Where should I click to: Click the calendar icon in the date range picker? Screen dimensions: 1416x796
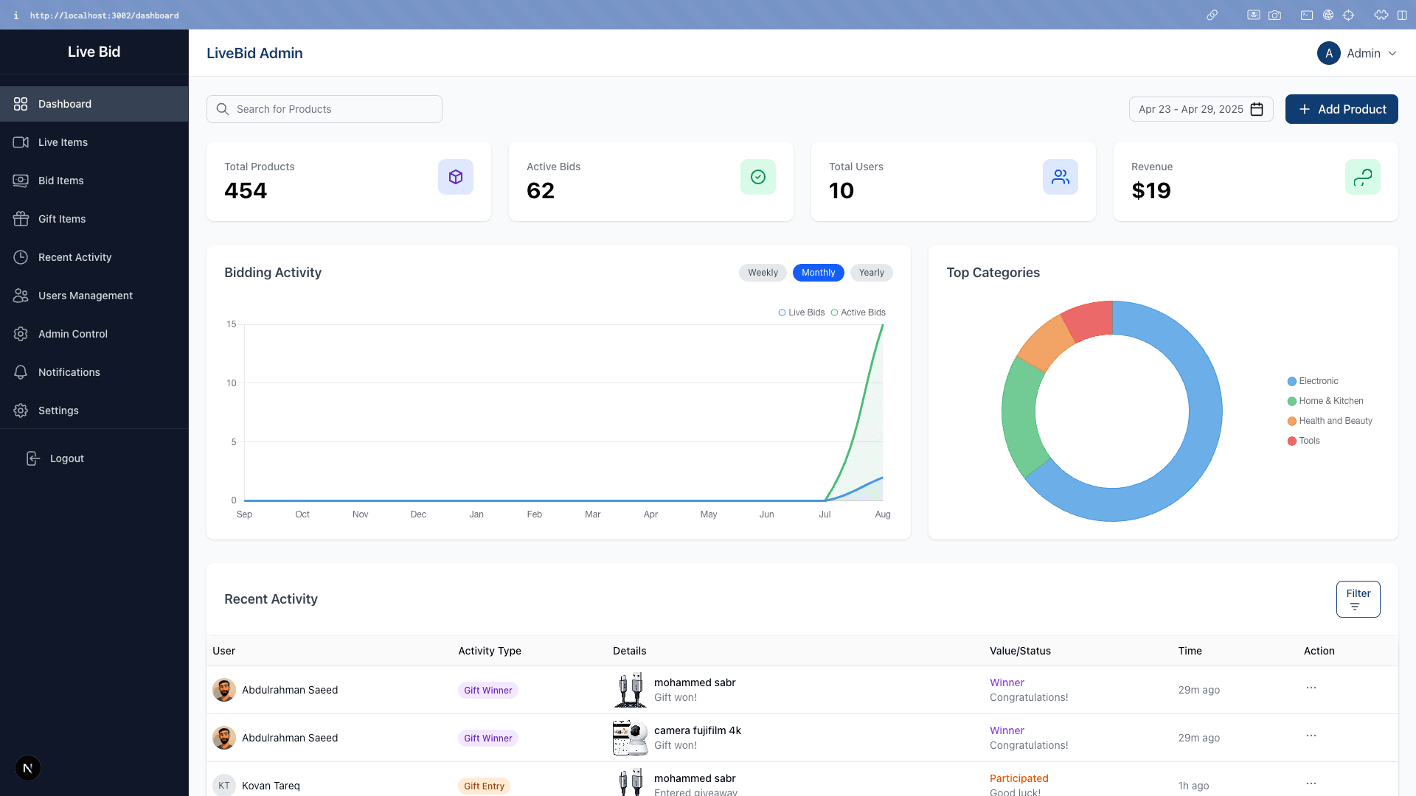(1257, 108)
